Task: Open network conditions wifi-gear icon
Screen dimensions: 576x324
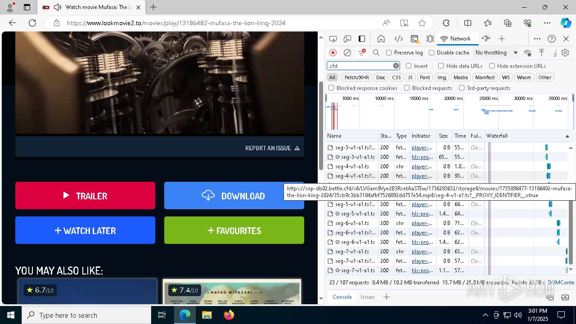Action: click(x=528, y=53)
